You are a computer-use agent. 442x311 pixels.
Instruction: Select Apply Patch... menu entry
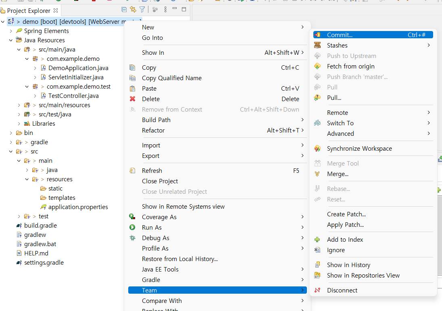tap(373, 225)
